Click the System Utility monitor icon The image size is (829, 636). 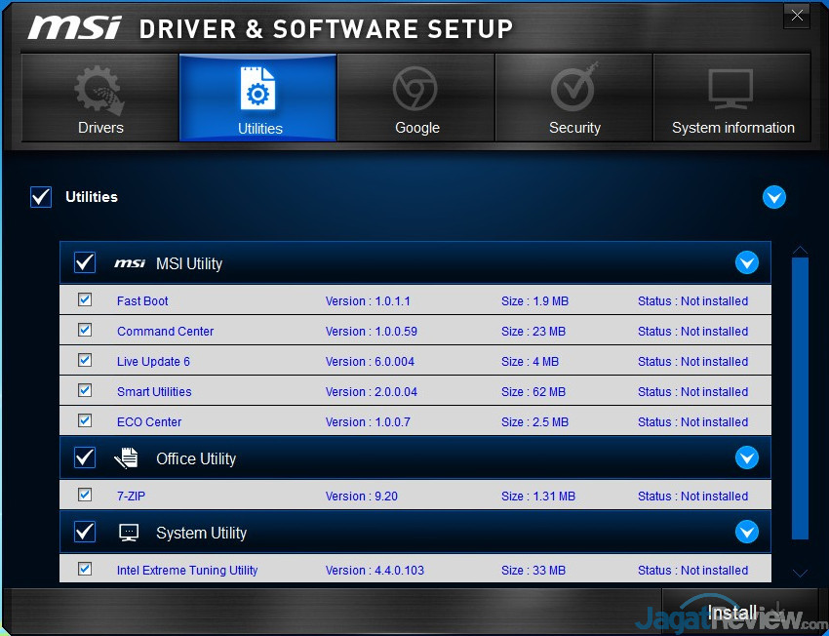pos(129,533)
